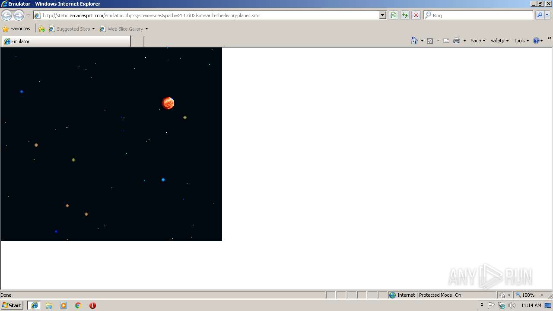Open the Page menu
Image resolution: width=553 pixels, height=311 pixels.
tap(478, 41)
